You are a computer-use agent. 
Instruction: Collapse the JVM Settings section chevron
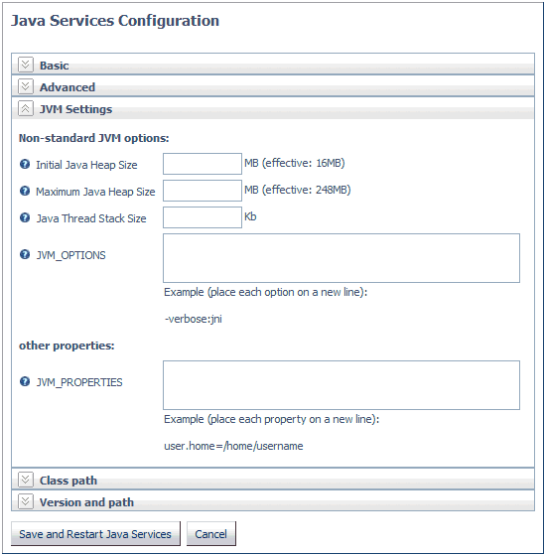[25, 108]
